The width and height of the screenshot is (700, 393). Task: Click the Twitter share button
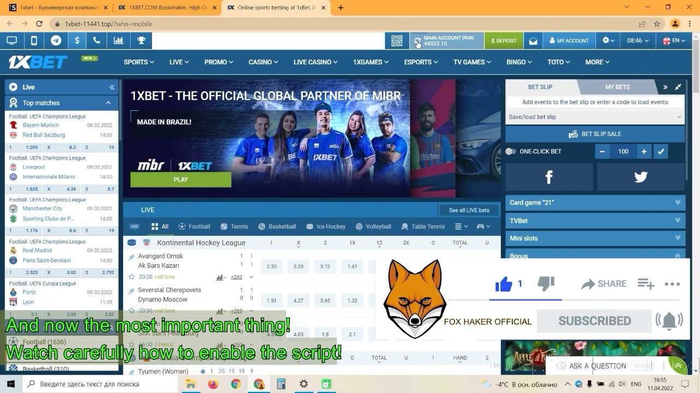641,177
